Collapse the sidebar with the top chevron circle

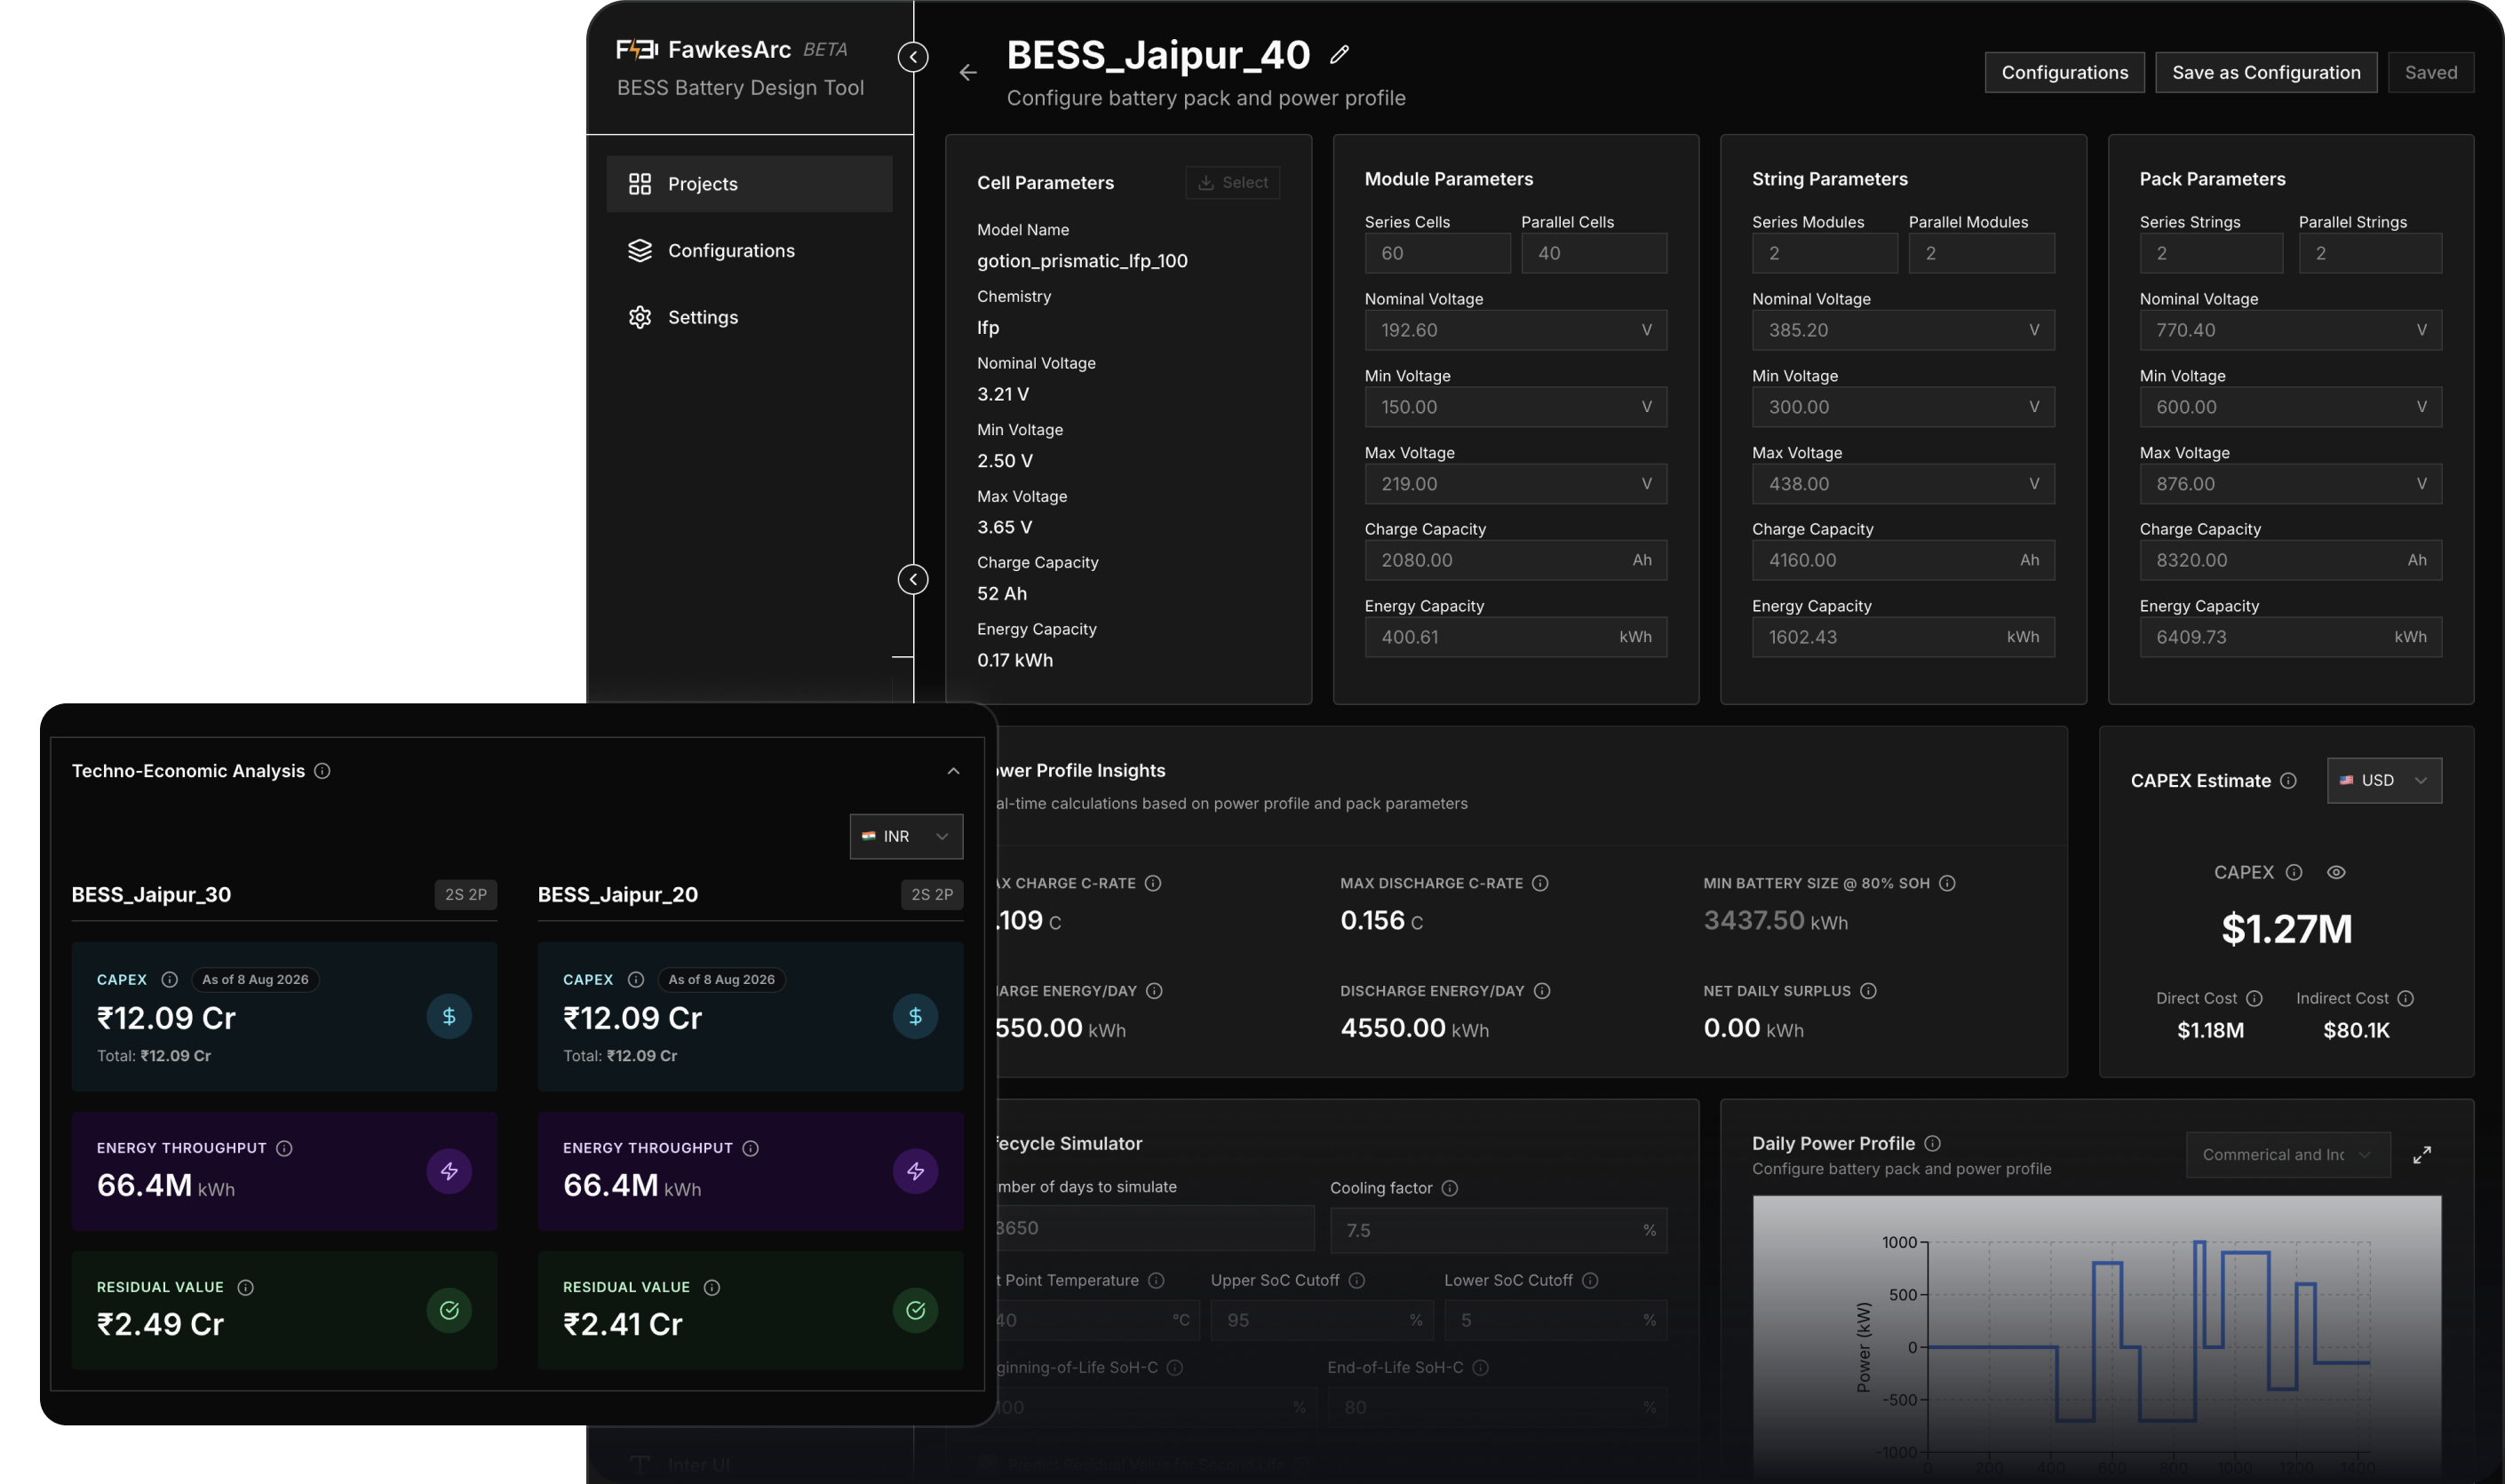tap(912, 57)
